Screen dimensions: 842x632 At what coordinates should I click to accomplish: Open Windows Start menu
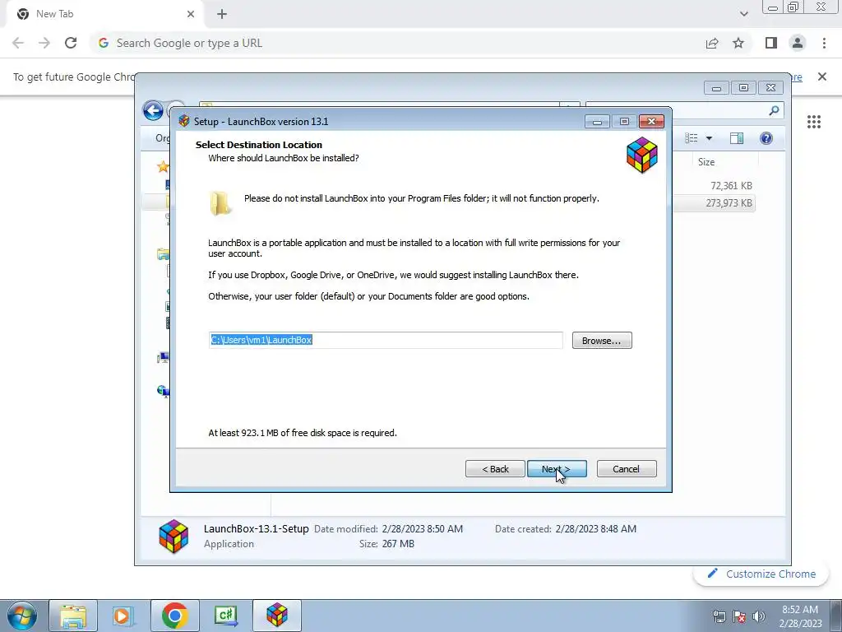[x=22, y=616]
